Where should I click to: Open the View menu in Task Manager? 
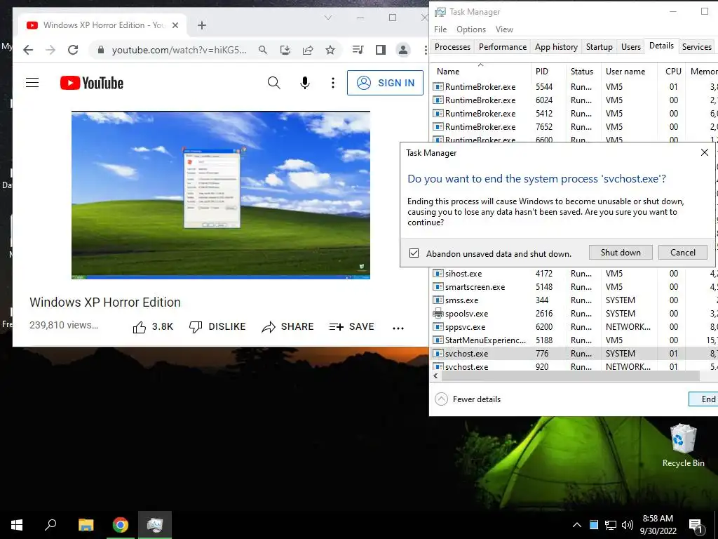point(504,29)
